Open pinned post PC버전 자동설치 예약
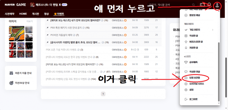The image size is (228, 110). click(61, 35)
